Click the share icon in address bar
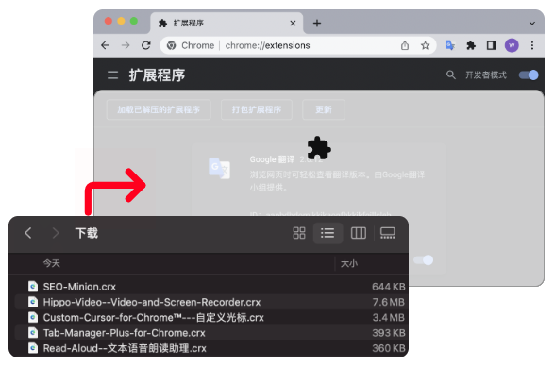Viewport: 555px width, 365px height. 405,45
